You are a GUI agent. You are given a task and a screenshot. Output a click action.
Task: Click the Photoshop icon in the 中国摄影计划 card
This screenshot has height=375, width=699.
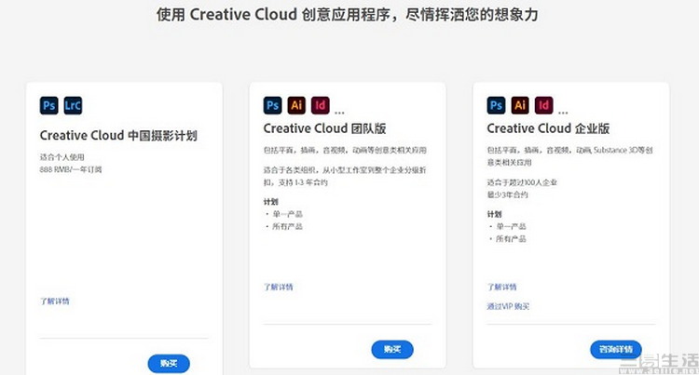(49, 105)
